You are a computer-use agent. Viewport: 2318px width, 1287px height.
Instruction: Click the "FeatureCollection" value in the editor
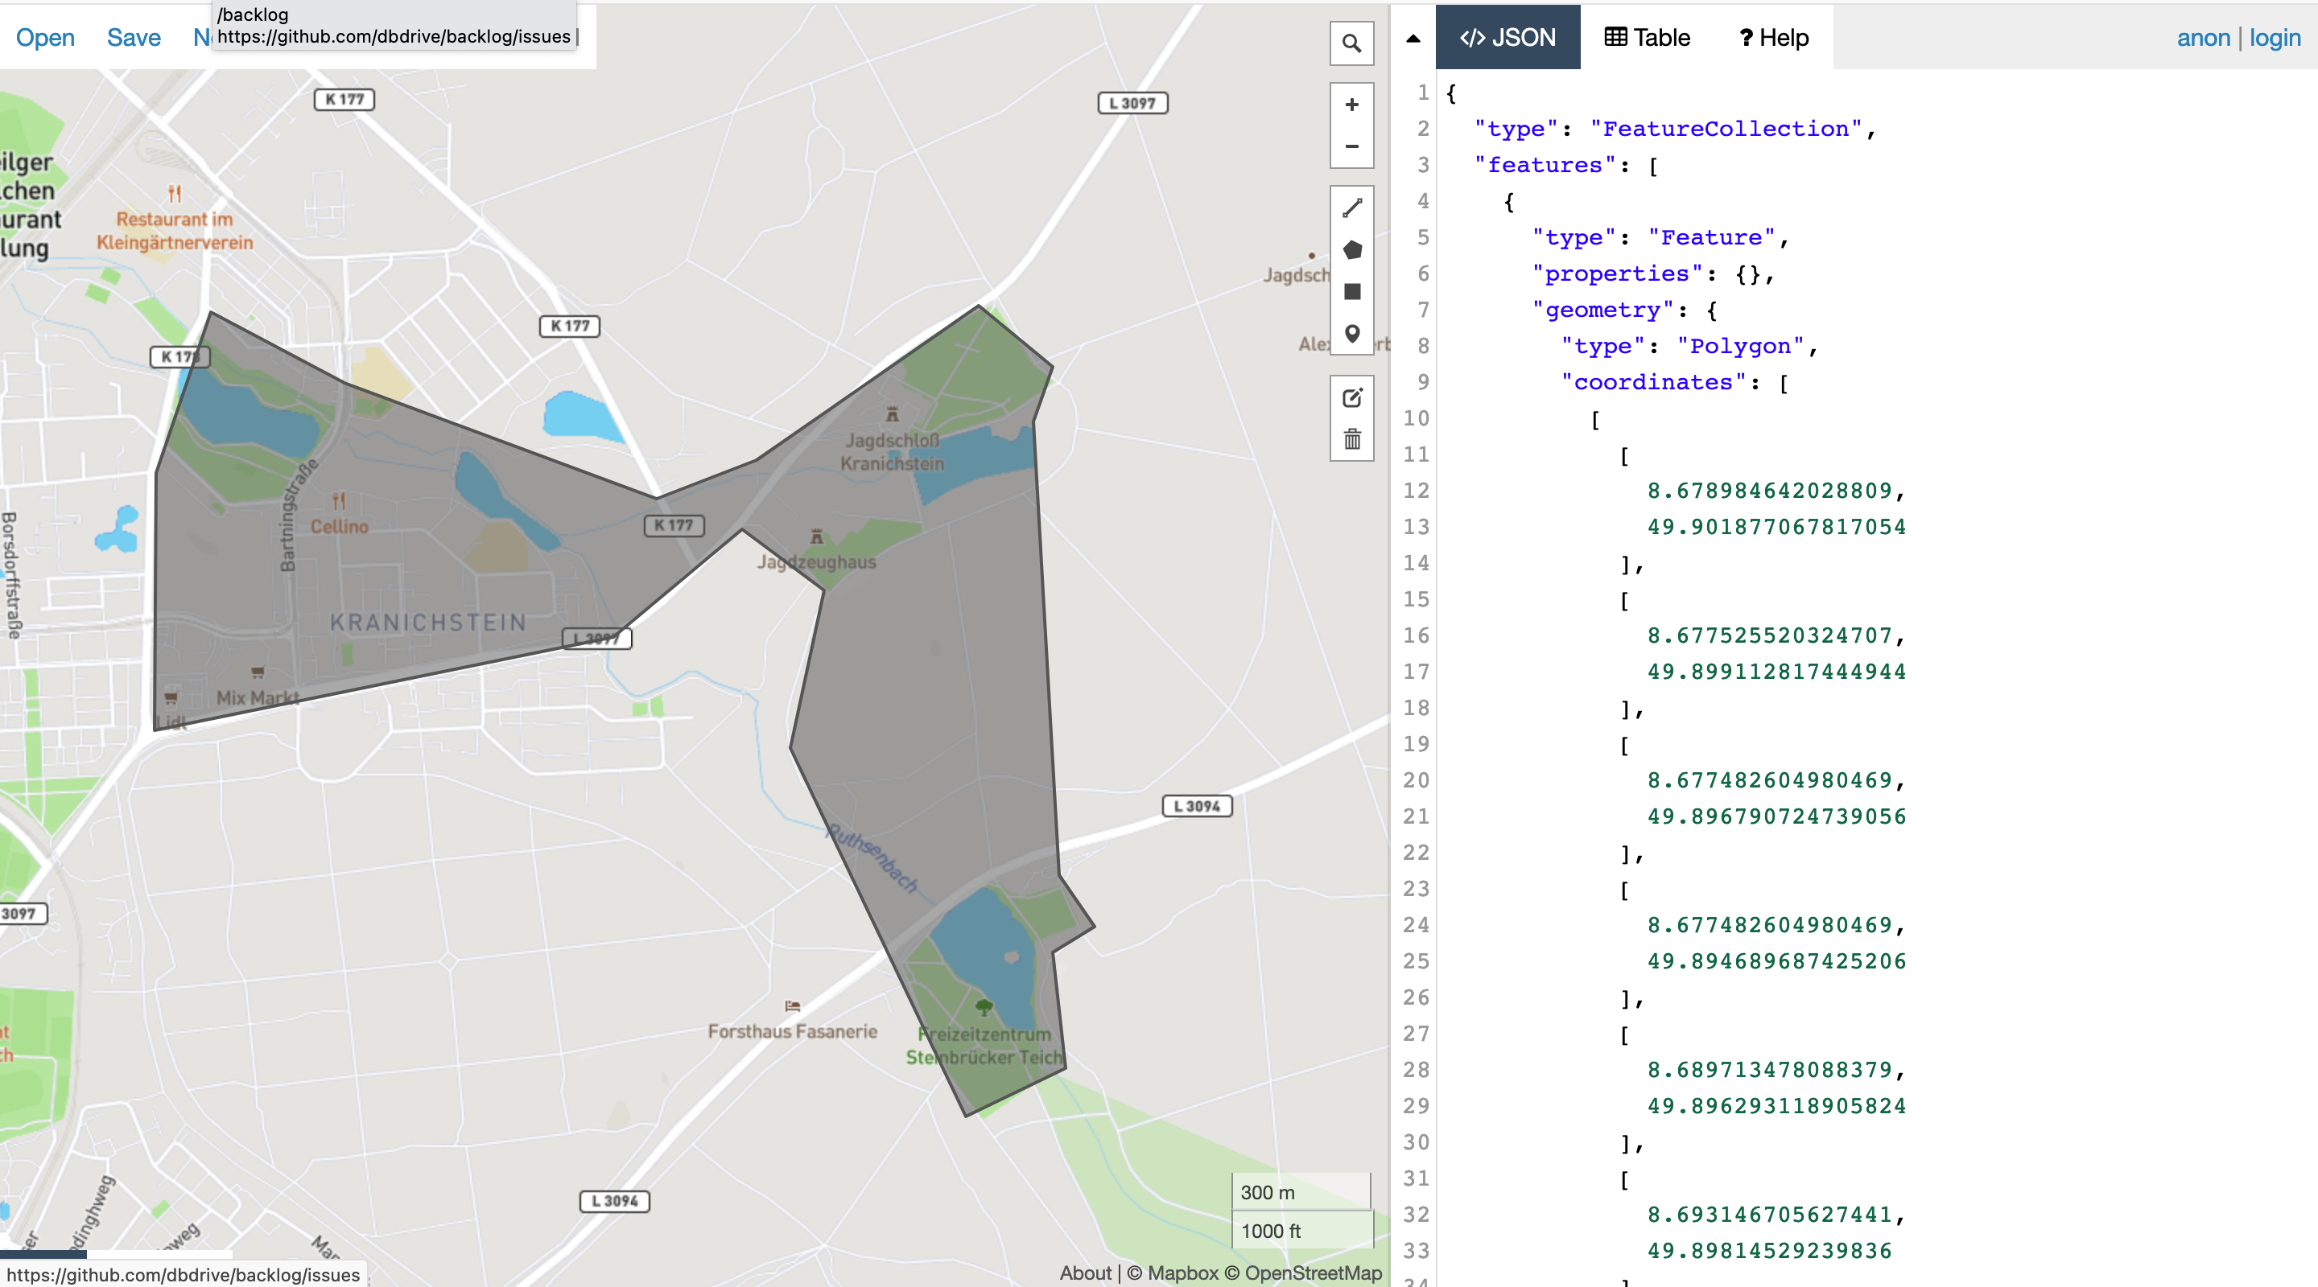point(1726,129)
